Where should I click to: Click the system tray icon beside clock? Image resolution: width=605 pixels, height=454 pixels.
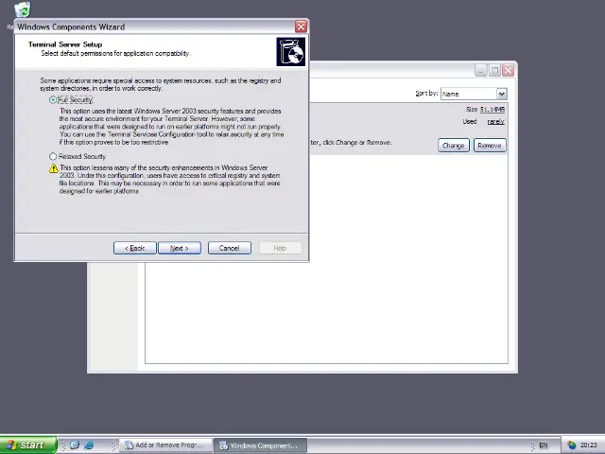point(571,445)
